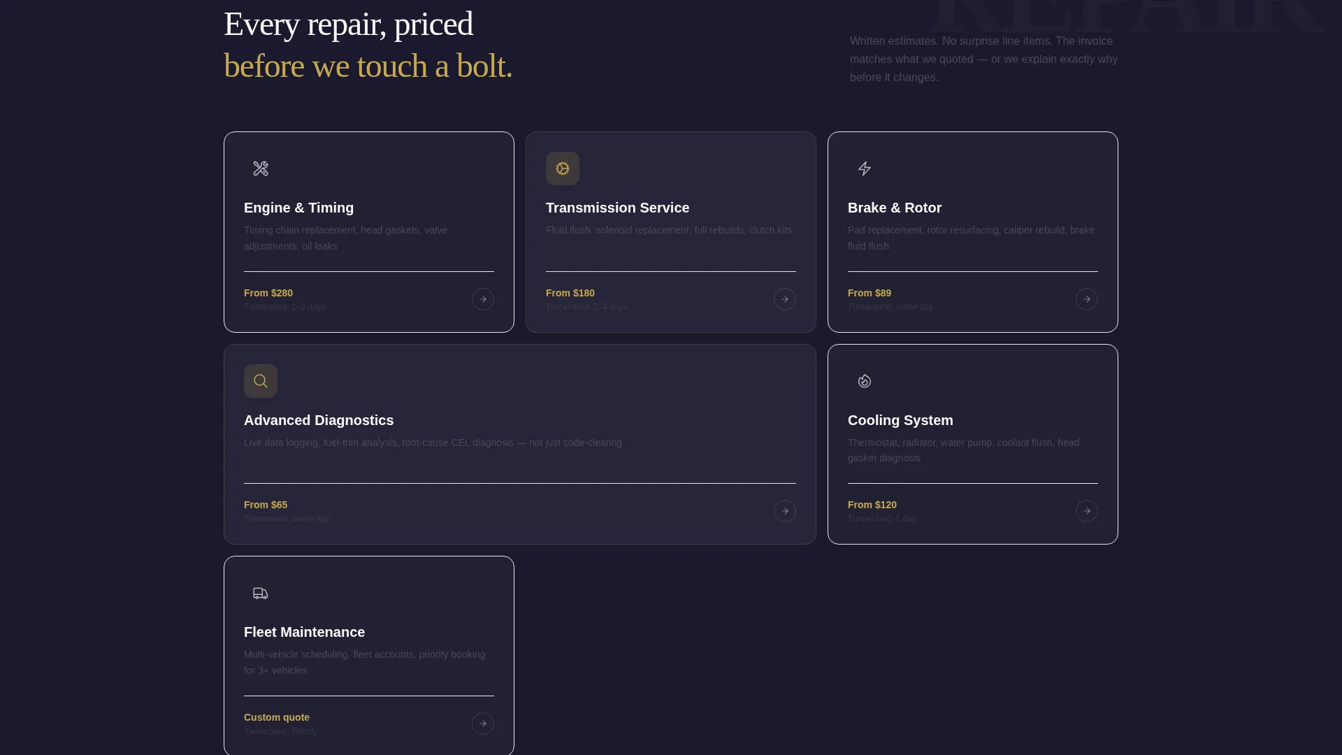Click the arrow button on Cooling System card
1342x755 pixels.
coord(1087,511)
